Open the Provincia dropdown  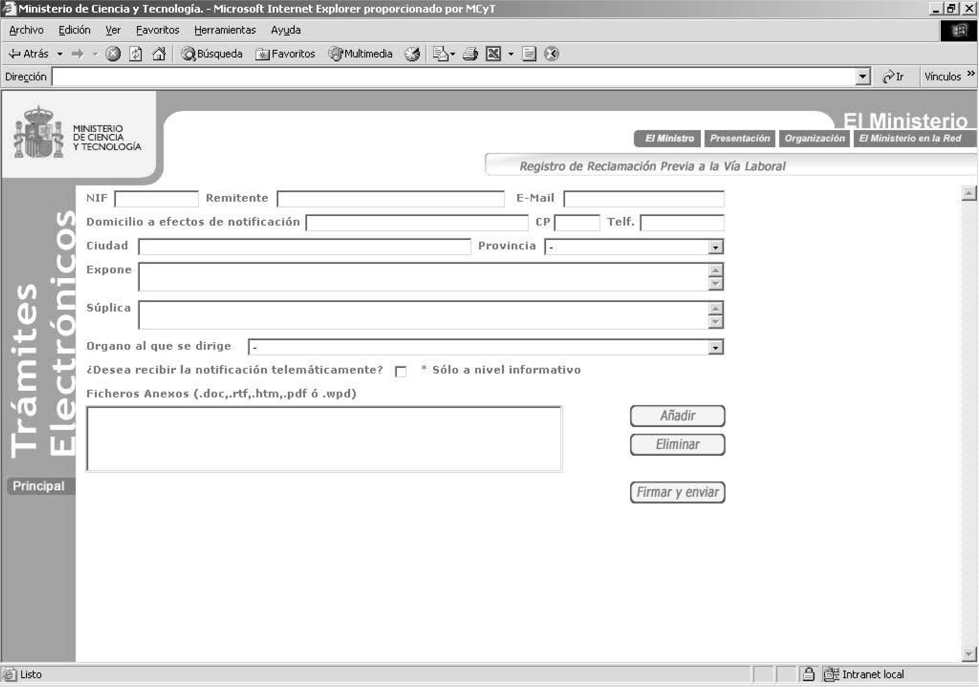tap(634, 247)
